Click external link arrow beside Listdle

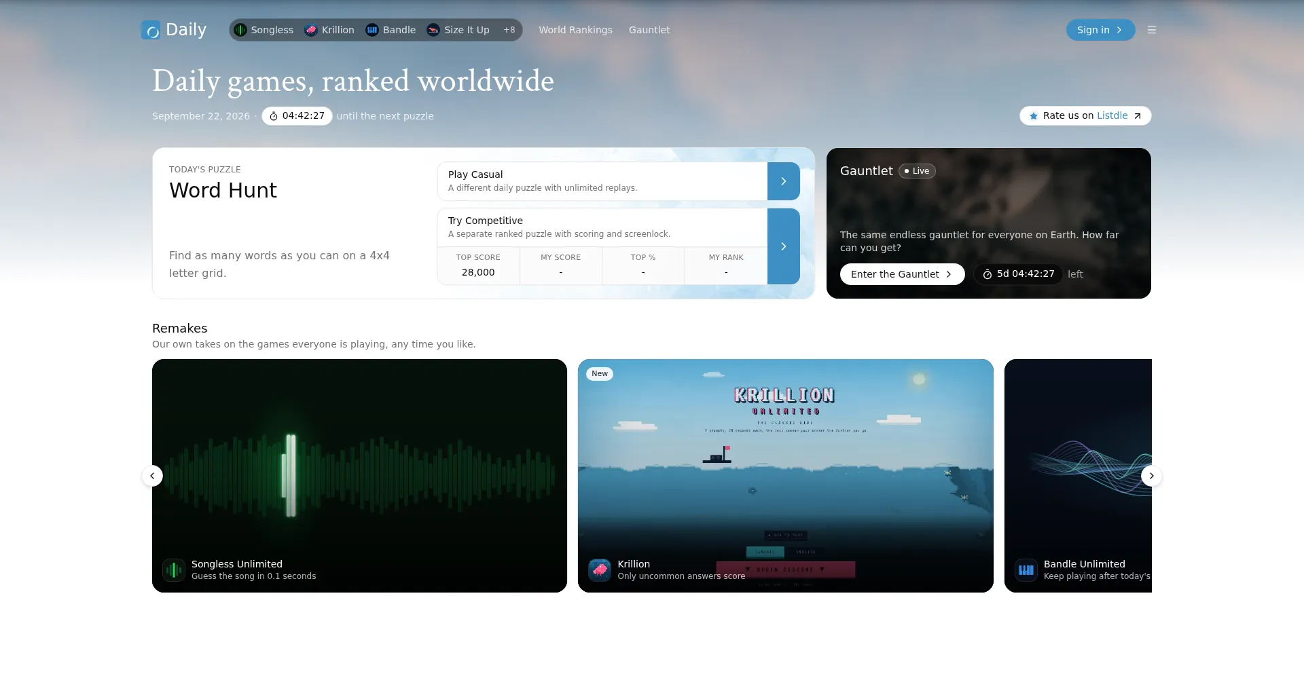pos(1138,116)
